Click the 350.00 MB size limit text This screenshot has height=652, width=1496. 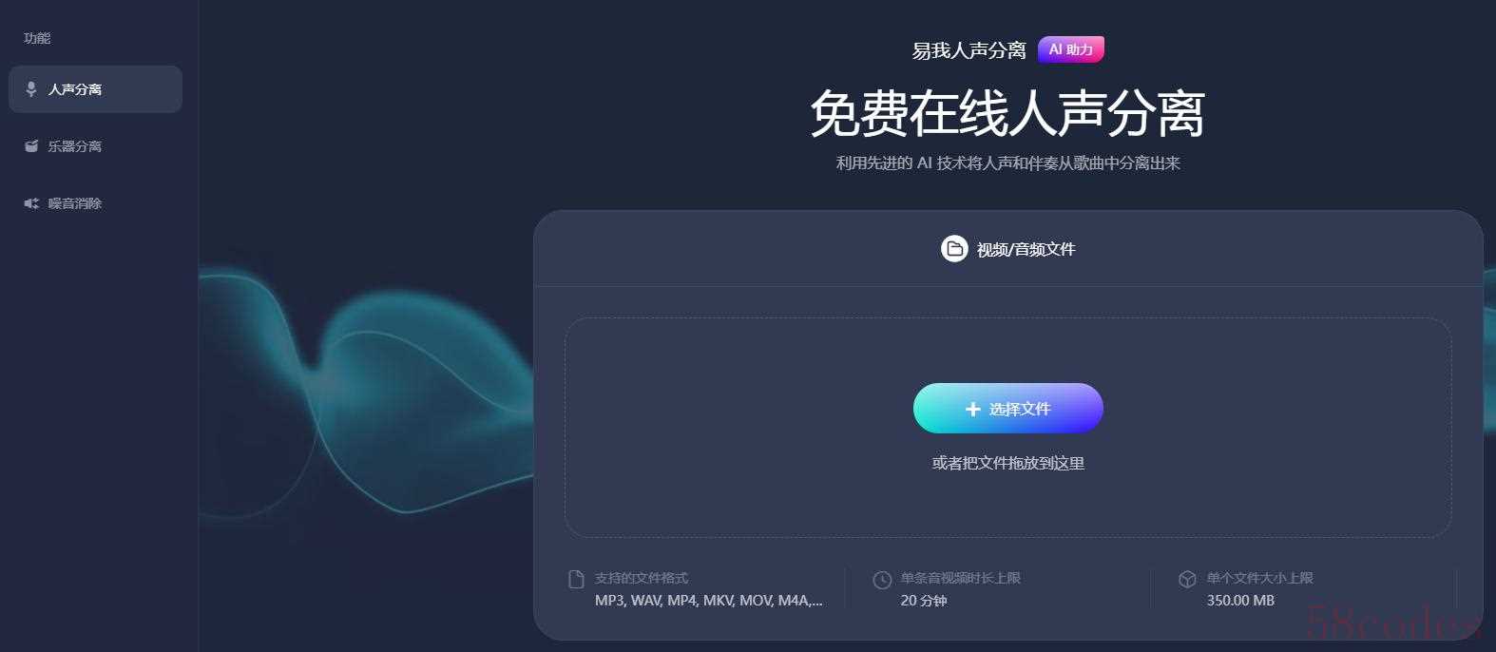1240,601
